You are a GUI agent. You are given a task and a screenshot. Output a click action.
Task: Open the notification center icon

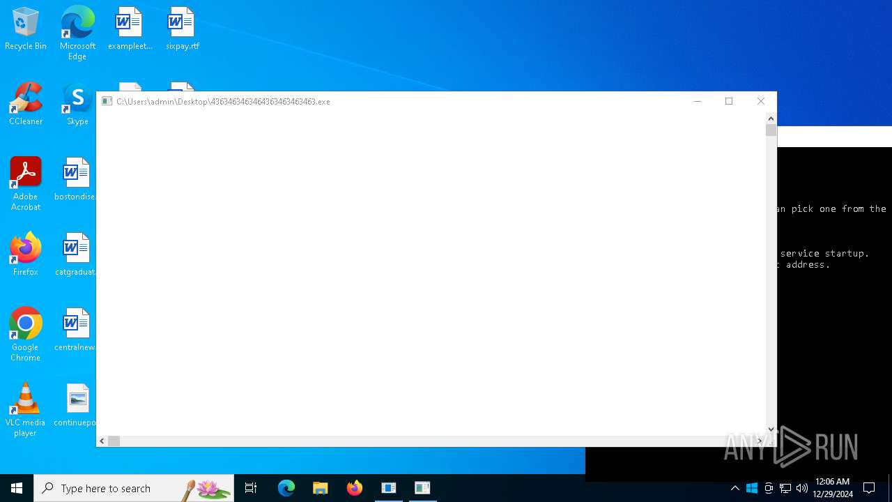click(869, 488)
